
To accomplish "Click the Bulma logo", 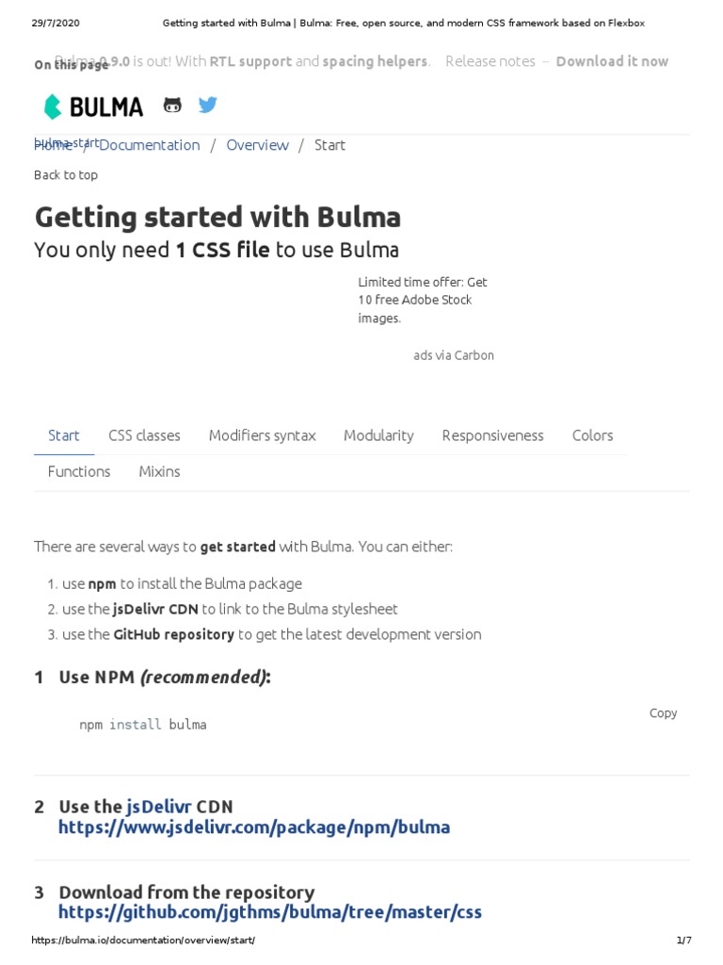I will 94,106.
